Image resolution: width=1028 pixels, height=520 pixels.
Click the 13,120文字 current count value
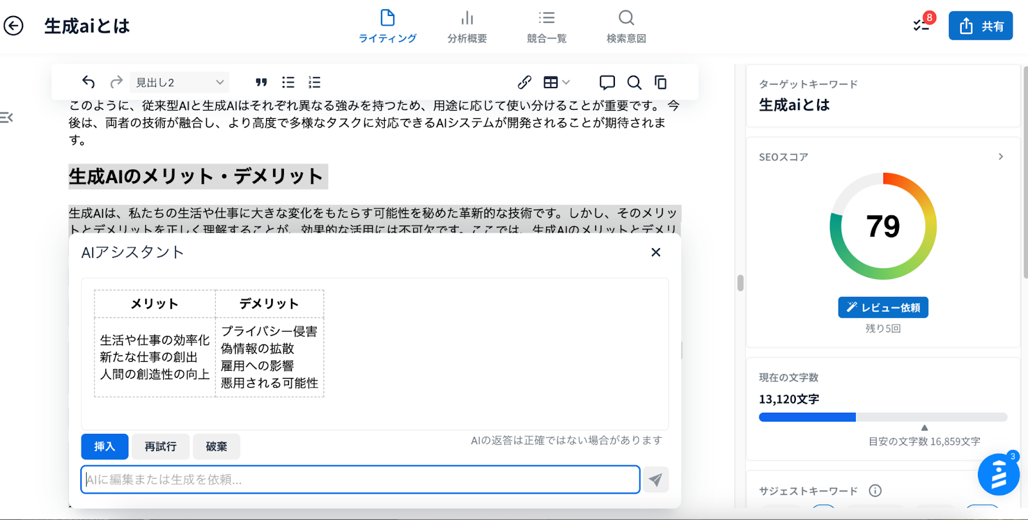789,399
